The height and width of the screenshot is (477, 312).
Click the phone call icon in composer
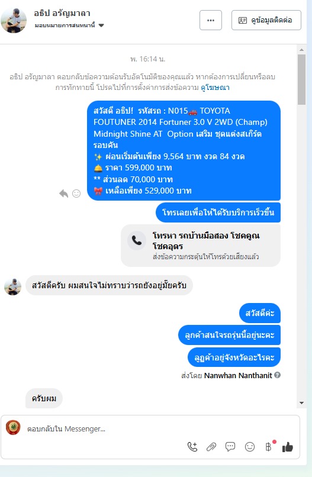pos(192,447)
